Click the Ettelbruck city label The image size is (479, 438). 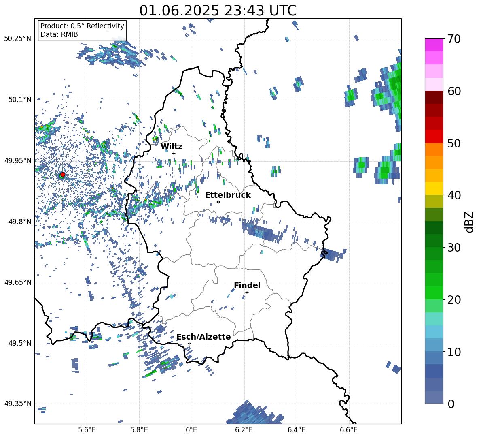[x=228, y=195]
